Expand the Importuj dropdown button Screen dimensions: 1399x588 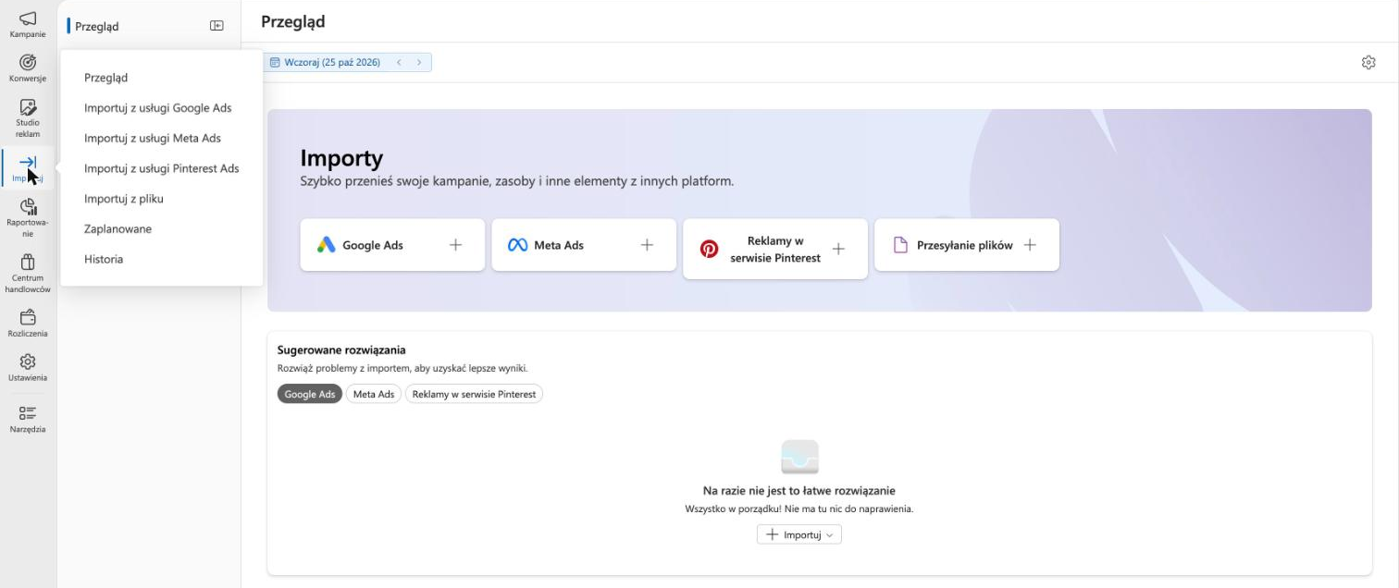(x=799, y=534)
